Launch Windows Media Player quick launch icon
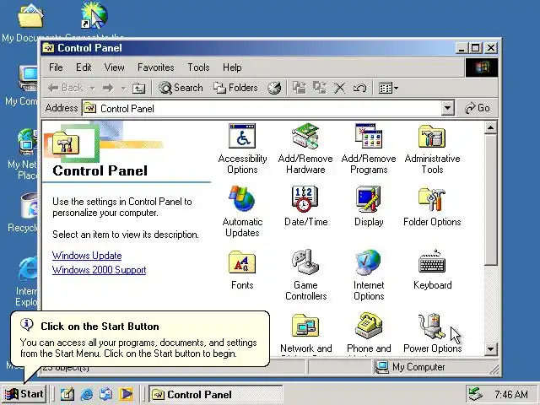This screenshot has width=540, height=405. 126,394
